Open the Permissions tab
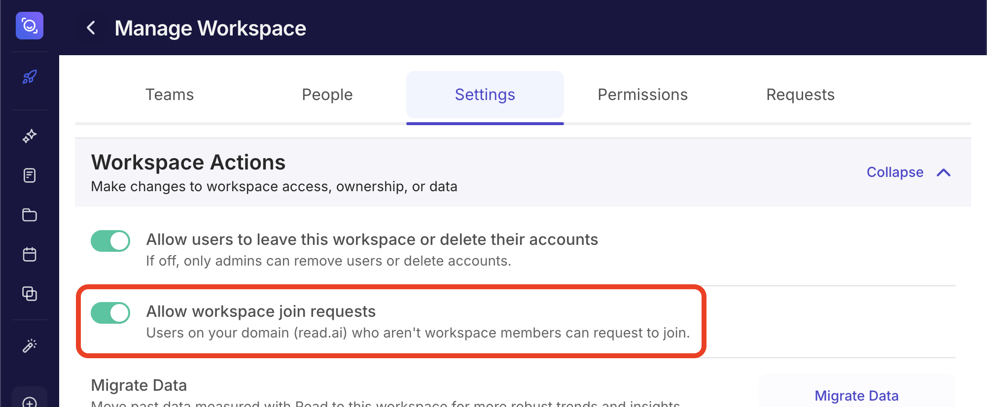Viewport: 987px width, 407px height. [x=643, y=95]
